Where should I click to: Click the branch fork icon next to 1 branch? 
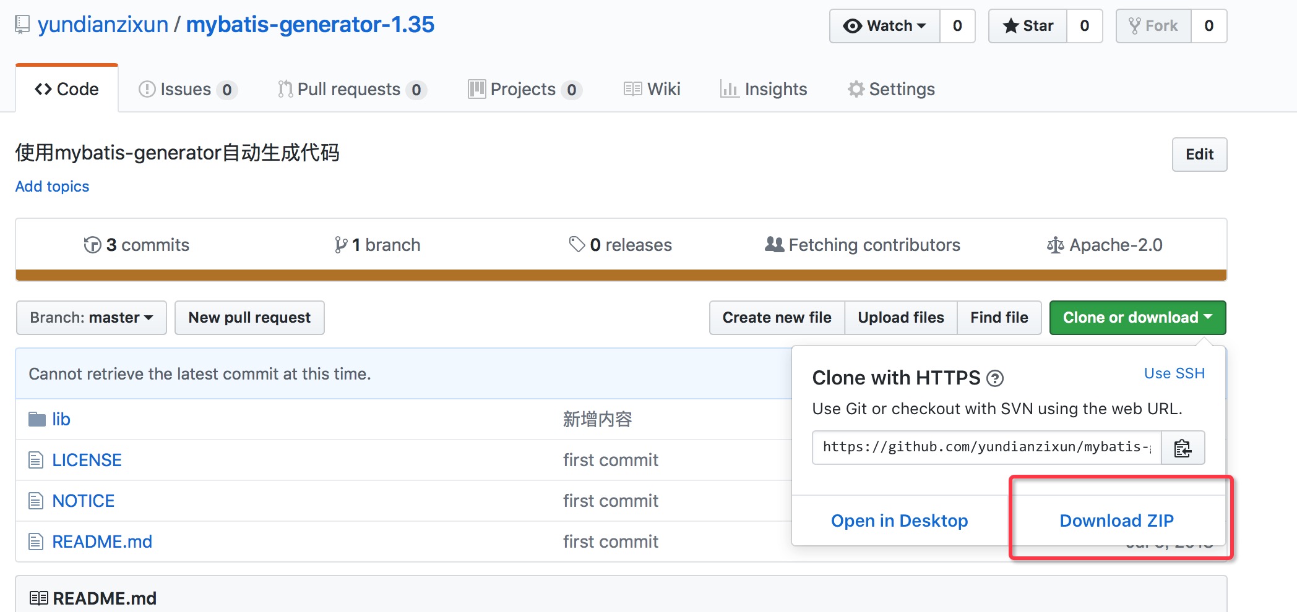[x=341, y=245]
